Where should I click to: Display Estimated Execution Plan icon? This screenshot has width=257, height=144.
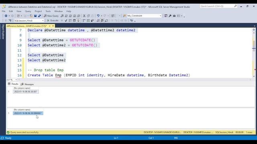tap(70, 20)
